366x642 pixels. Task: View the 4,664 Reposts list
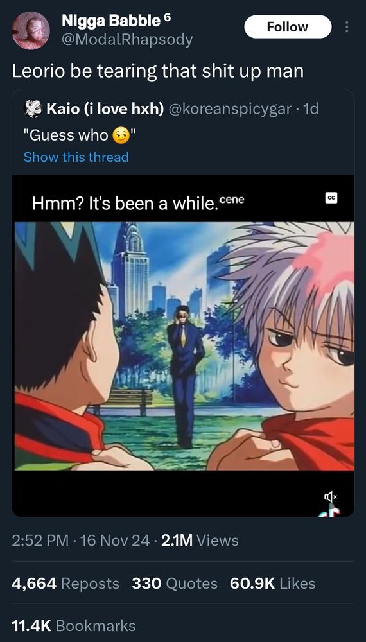[66, 584]
